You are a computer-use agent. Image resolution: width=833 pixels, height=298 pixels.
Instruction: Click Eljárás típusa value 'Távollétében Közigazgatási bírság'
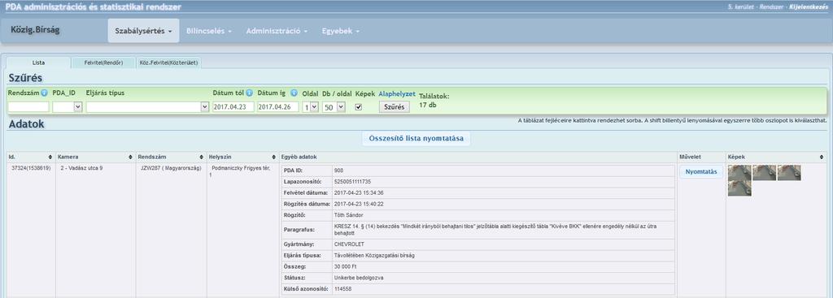374,256
